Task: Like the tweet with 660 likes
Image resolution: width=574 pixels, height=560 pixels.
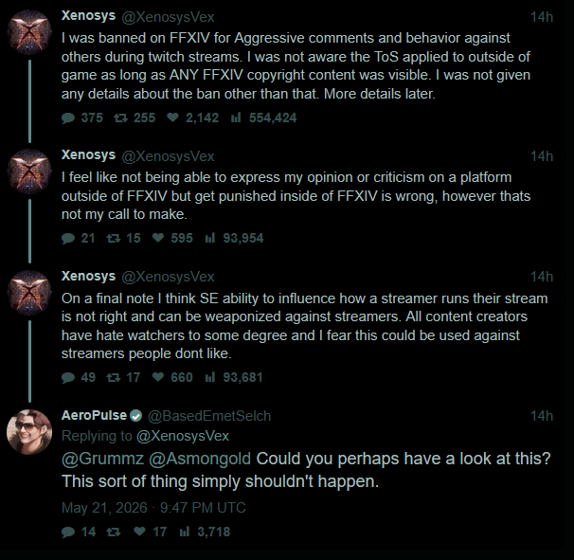Action: pyautogui.click(x=158, y=377)
